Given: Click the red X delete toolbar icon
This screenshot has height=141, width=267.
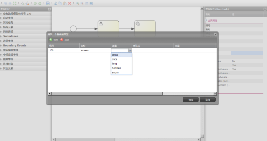Looking at the screenshot, I should click(x=69, y=3).
